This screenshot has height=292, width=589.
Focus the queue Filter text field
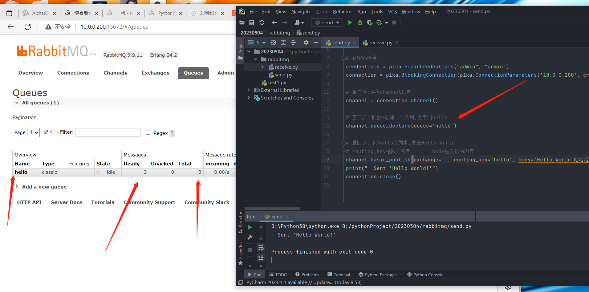[108, 132]
